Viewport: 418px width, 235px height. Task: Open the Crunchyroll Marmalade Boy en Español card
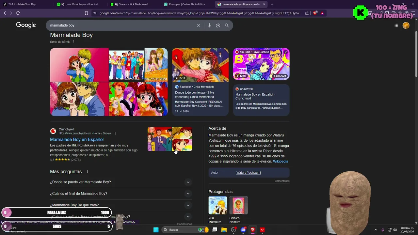point(261,100)
